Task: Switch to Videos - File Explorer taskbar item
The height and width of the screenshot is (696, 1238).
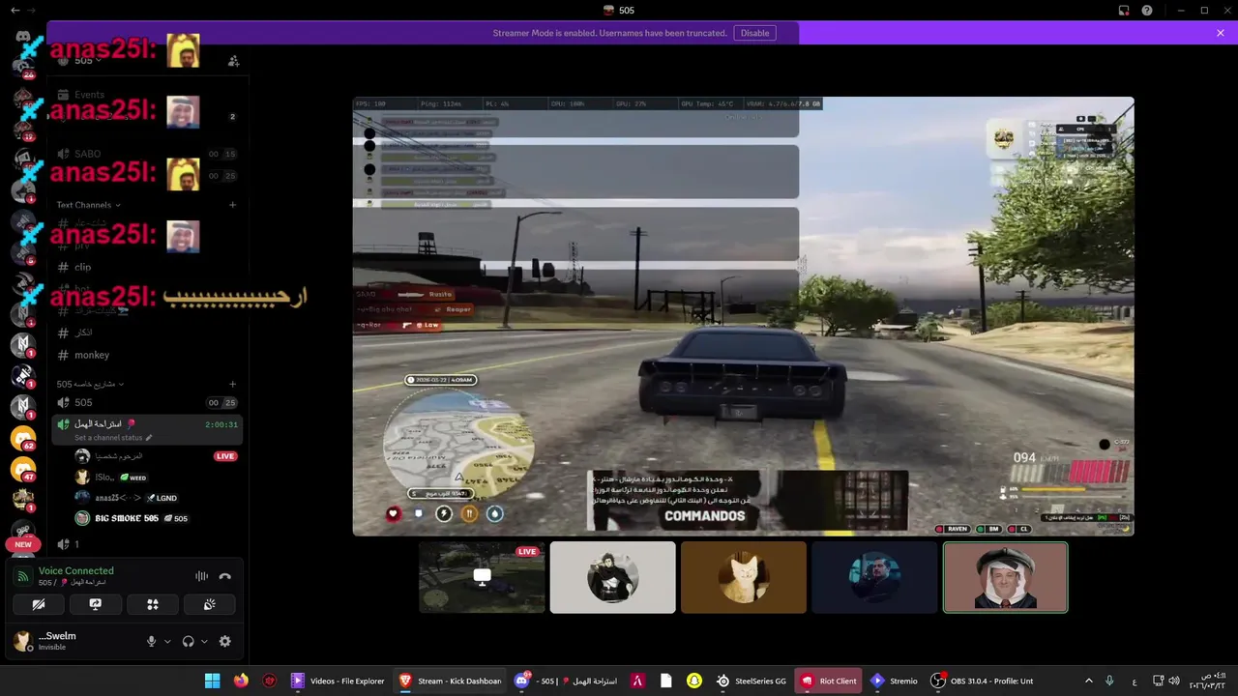Action: tap(339, 681)
